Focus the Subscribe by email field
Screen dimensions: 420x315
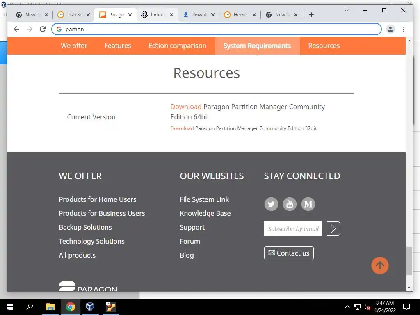coord(293,229)
